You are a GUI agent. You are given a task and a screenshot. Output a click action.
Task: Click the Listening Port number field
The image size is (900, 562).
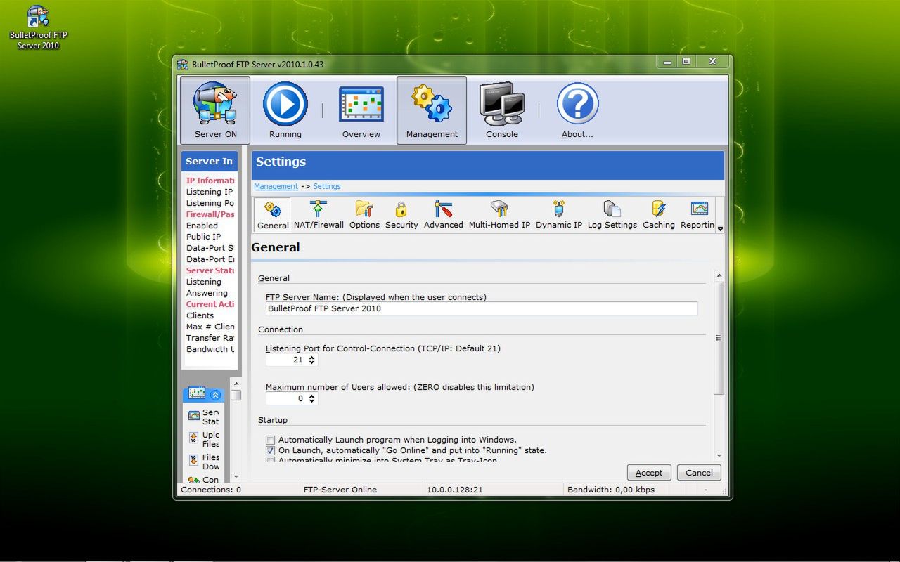[x=286, y=360]
